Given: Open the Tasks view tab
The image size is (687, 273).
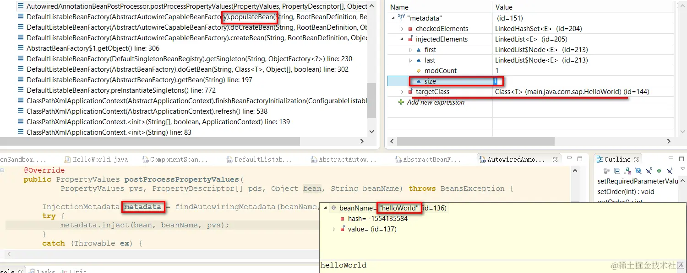Looking at the screenshot, I should tap(42, 271).
